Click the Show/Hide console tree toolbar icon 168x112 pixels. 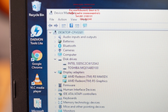point(64,26)
